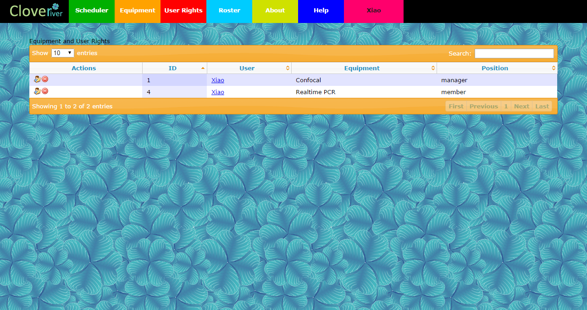Click the red remove icon for the Realtime PCR row
The height and width of the screenshot is (310, 587).
click(x=45, y=91)
